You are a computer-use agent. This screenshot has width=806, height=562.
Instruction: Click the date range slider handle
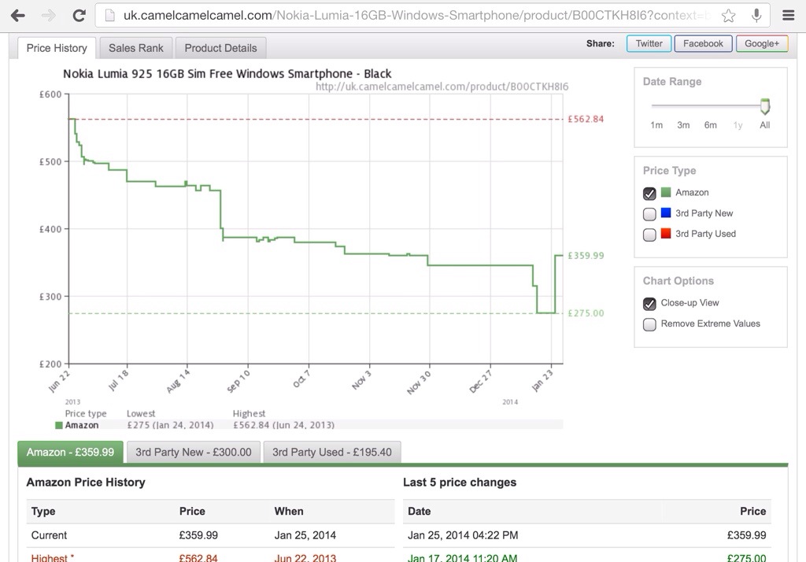(764, 106)
